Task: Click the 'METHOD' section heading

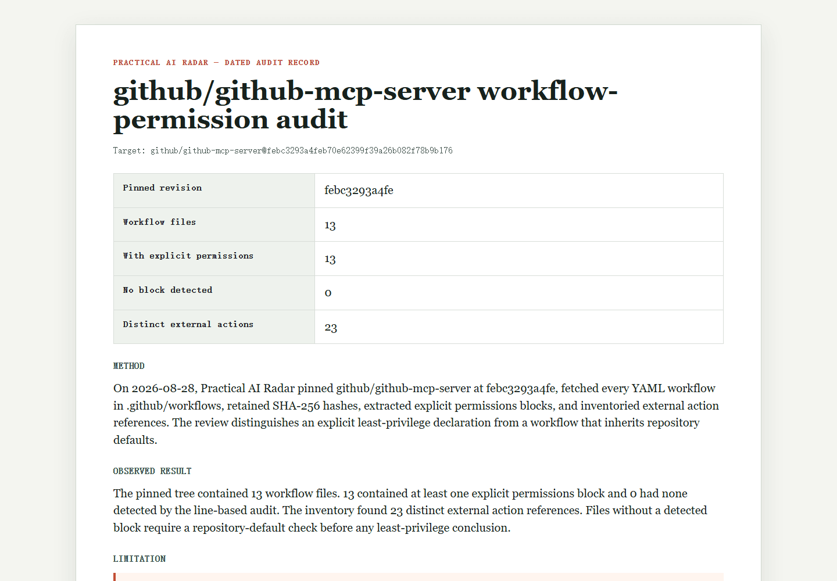Action: (x=129, y=366)
